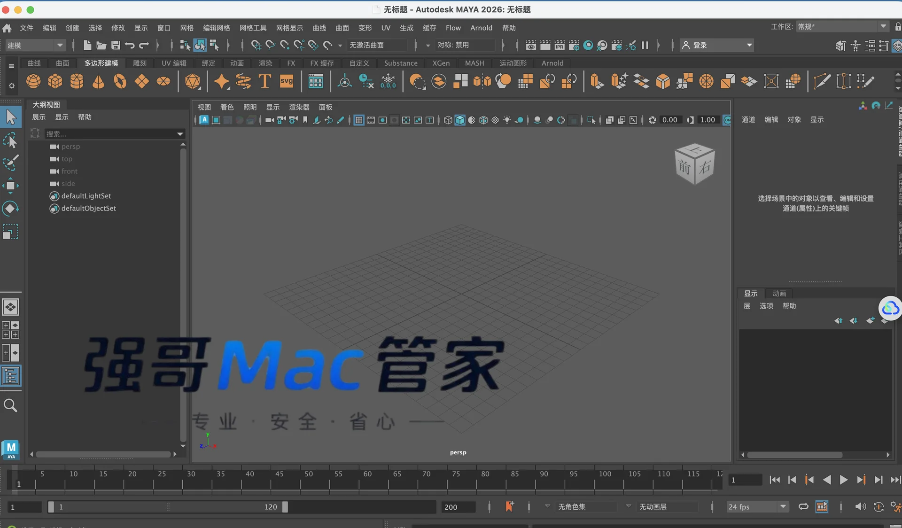Click the Undo arrow icon

tap(130, 45)
